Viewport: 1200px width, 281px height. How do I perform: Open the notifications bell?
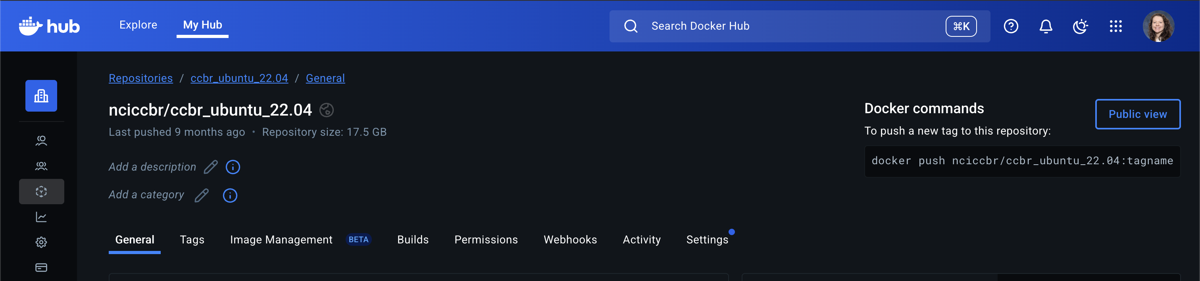point(1045,26)
